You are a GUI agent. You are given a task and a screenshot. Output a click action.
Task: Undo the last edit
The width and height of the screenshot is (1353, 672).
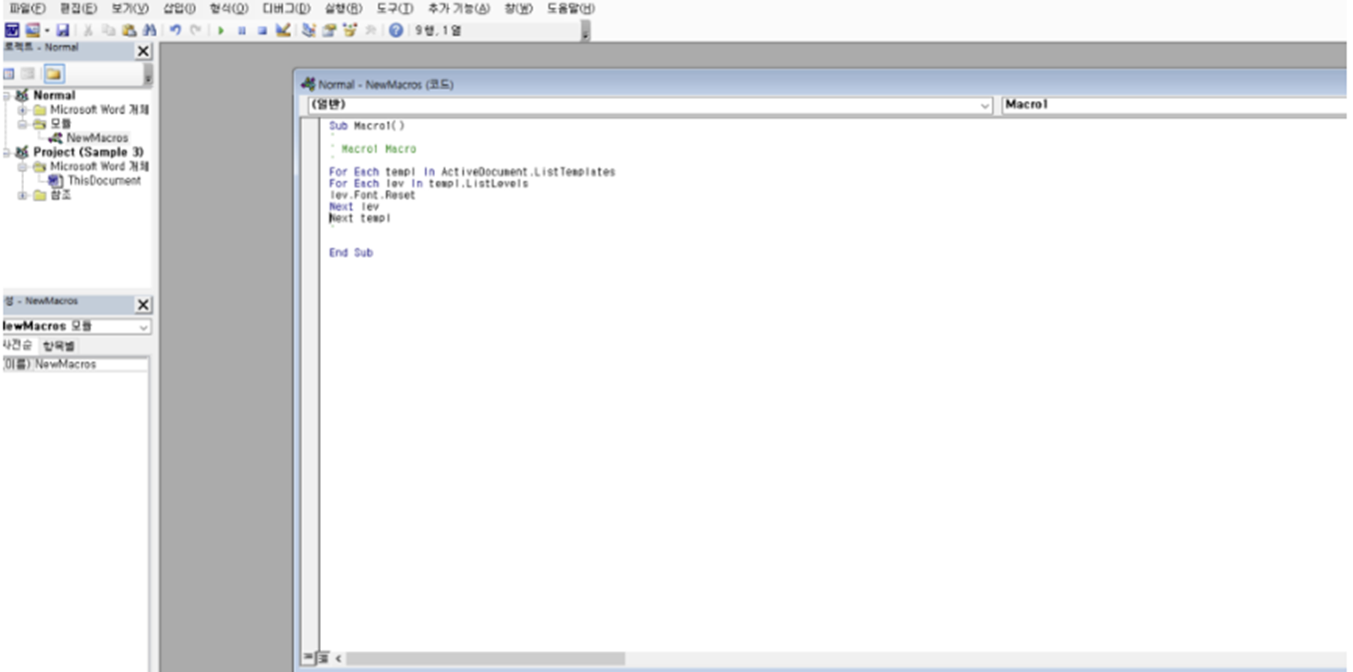click(176, 30)
